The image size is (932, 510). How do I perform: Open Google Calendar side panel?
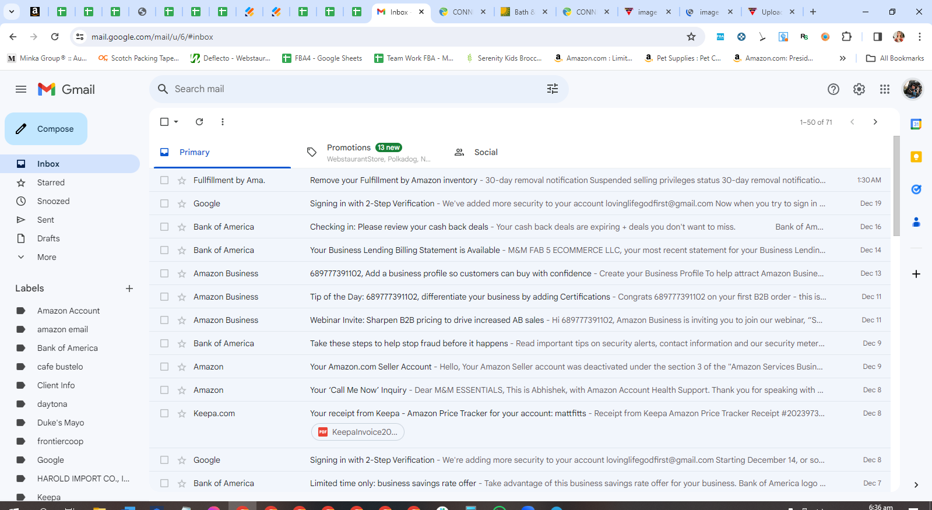click(916, 124)
